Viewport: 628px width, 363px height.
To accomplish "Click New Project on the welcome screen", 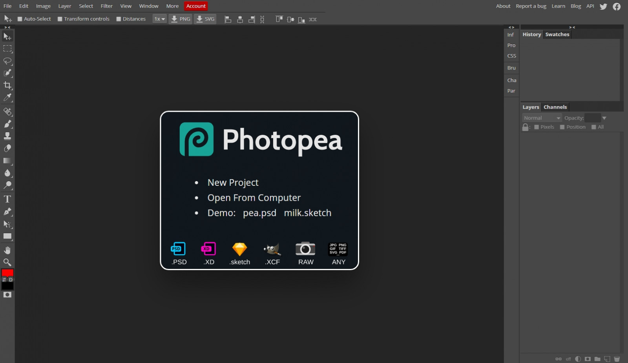I will [x=233, y=183].
